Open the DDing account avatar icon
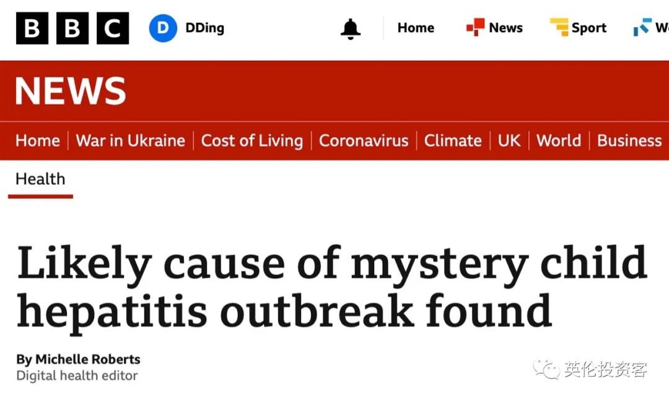Screen dimensions: 669x399 [x=163, y=28]
